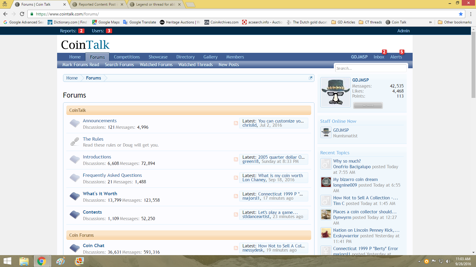Bookmark this page with the star icon
The width and height of the screenshot is (476, 267).
click(x=461, y=14)
